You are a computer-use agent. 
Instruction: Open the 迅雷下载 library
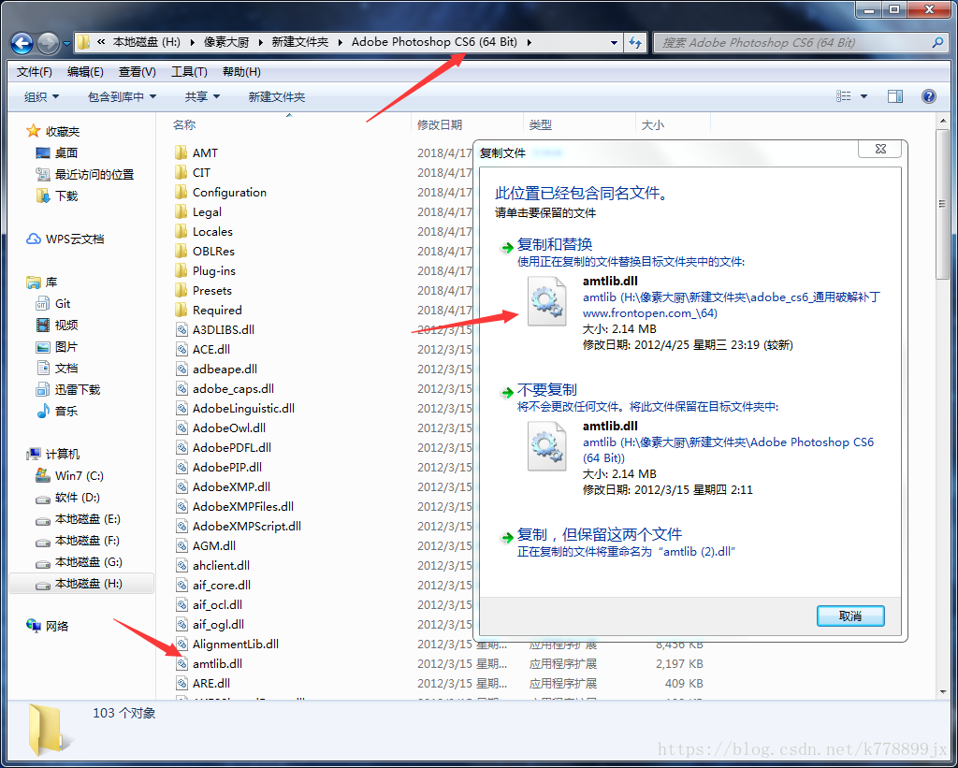[67, 389]
